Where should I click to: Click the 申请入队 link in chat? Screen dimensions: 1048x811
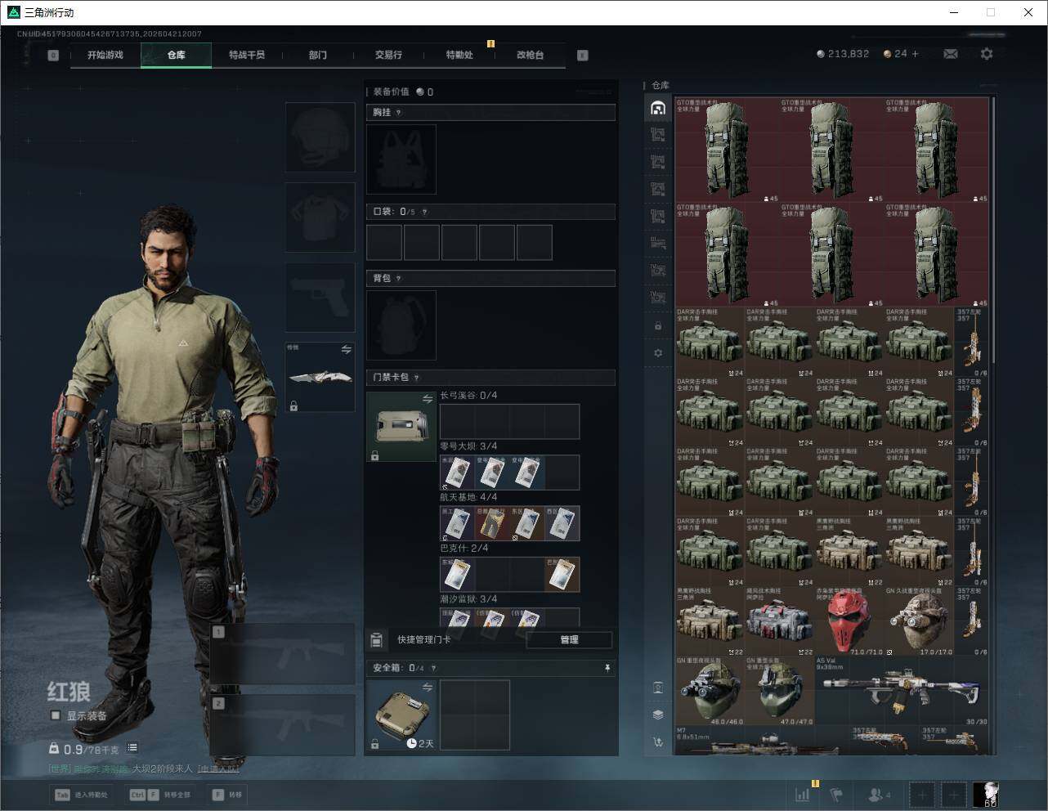pyautogui.click(x=218, y=768)
